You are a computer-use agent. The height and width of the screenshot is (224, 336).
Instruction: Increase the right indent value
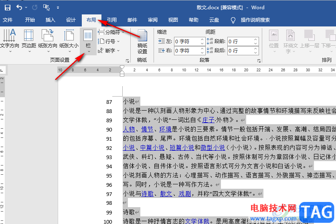202,49
